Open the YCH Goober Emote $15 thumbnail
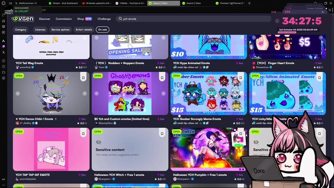 pyautogui.click(x=208, y=93)
